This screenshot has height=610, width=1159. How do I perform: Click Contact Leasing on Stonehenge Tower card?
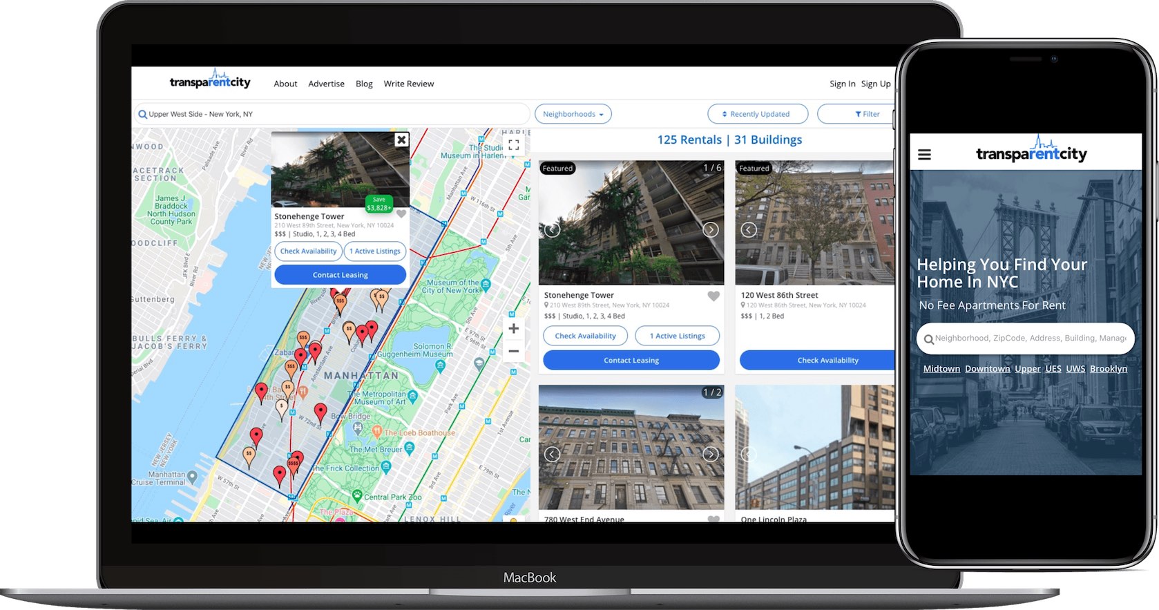tap(631, 360)
